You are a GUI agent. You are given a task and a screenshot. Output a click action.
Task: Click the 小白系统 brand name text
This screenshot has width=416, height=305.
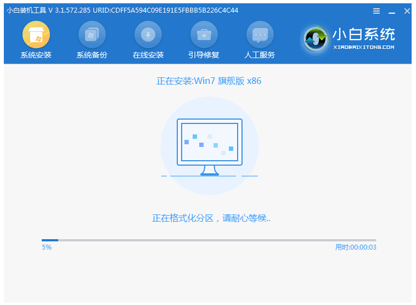(x=364, y=34)
